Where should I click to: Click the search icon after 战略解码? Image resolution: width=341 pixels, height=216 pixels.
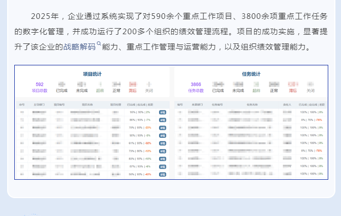click(x=99, y=44)
